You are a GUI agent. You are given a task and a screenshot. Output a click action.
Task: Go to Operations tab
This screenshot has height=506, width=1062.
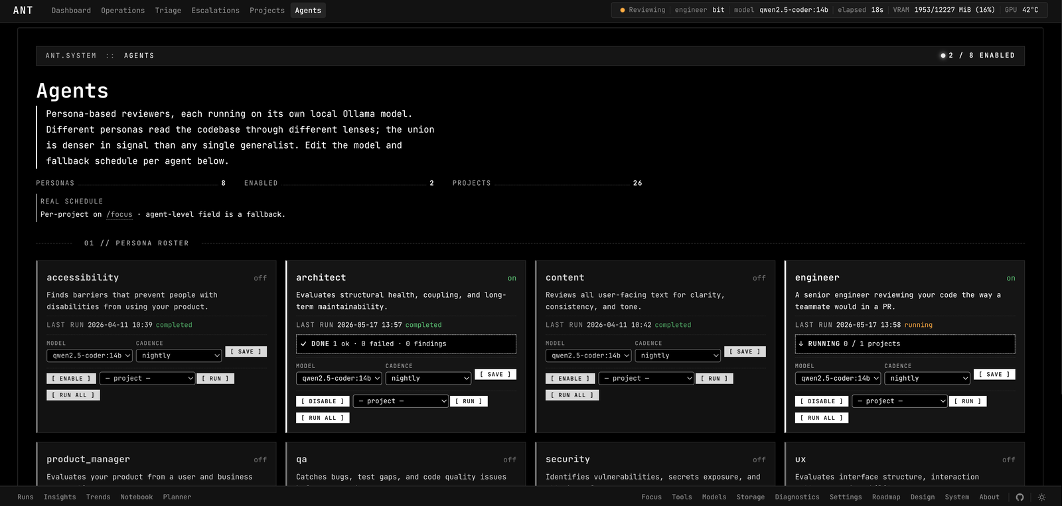click(x=123, y=11)
